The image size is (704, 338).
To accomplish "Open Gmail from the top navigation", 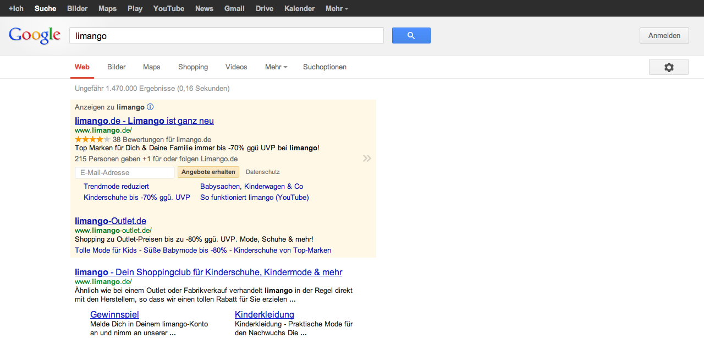I will (234, 9).
